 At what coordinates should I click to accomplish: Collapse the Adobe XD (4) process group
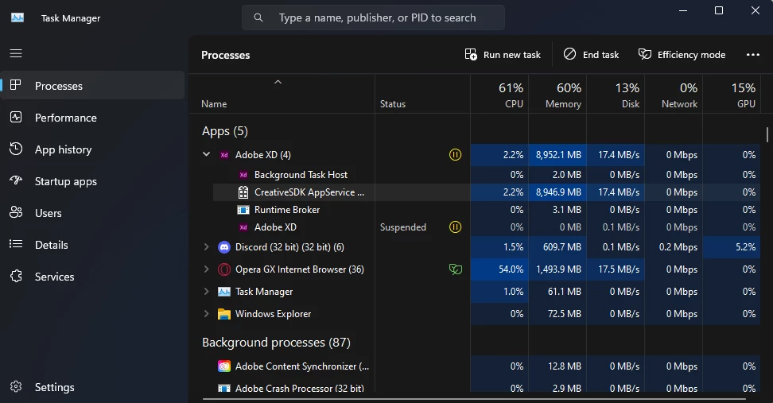click(x=206, y=154)
